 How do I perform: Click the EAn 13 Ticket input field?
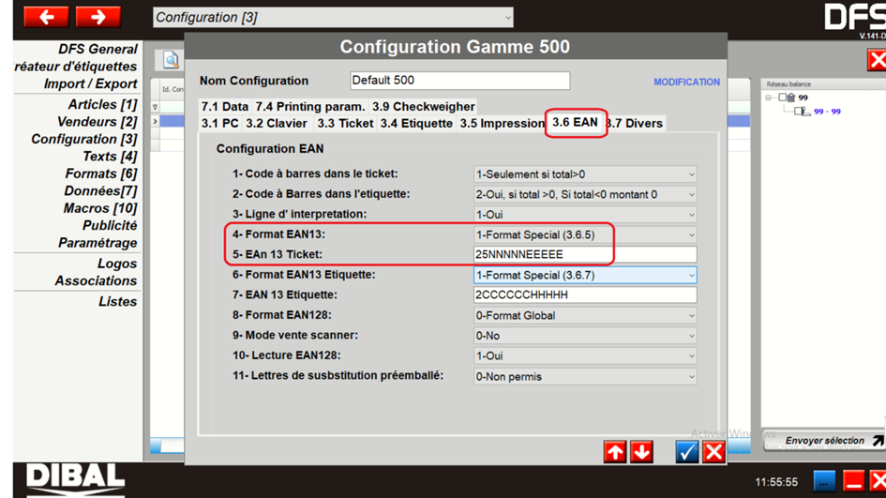(x=585, y=255)
